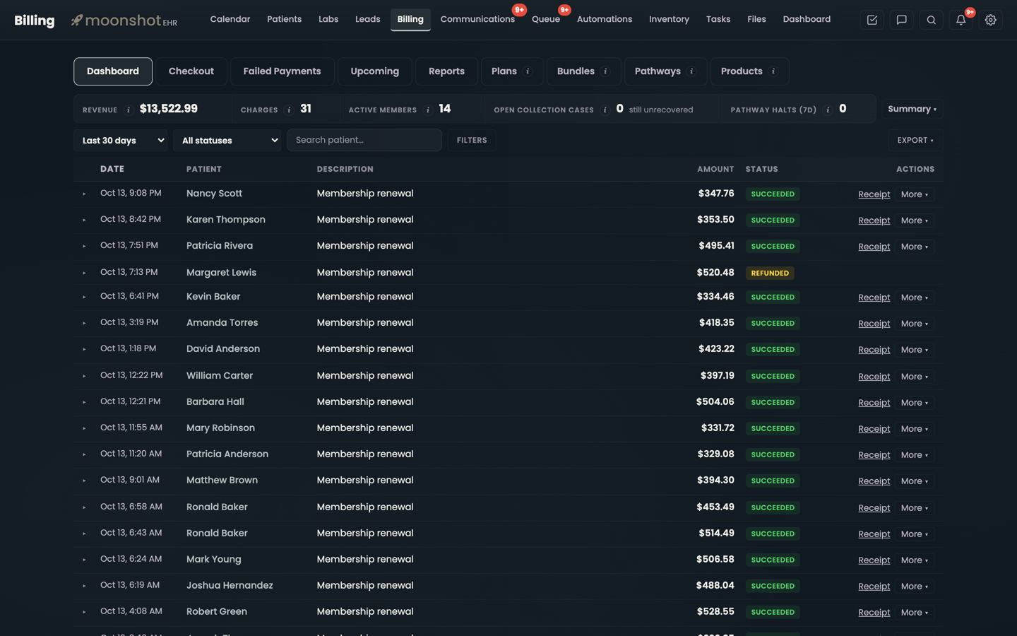This screenshot has width=1017, height=636.
Task: Expand the Nancy Scott payment row
Action: (x=84, y=194)
